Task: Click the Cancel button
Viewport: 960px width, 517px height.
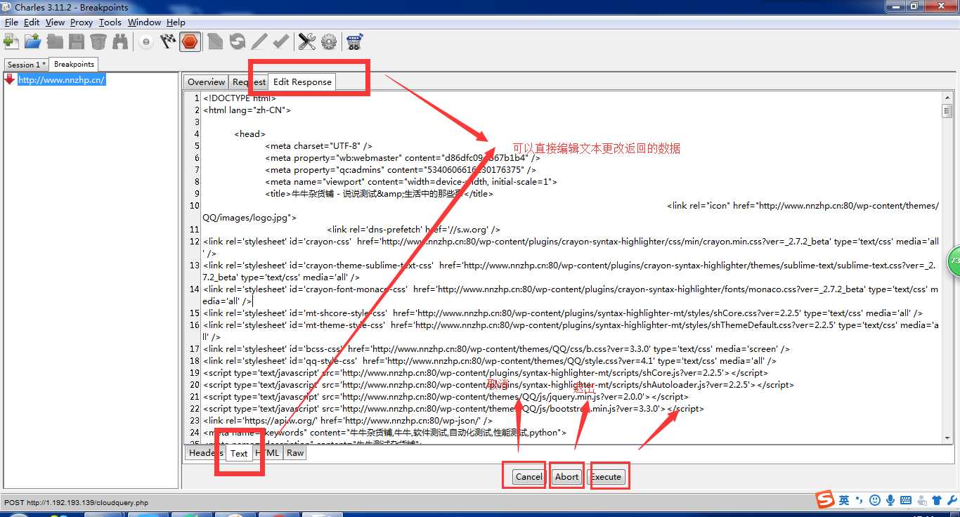Action: pyautogui.click(x=528, y=476)
